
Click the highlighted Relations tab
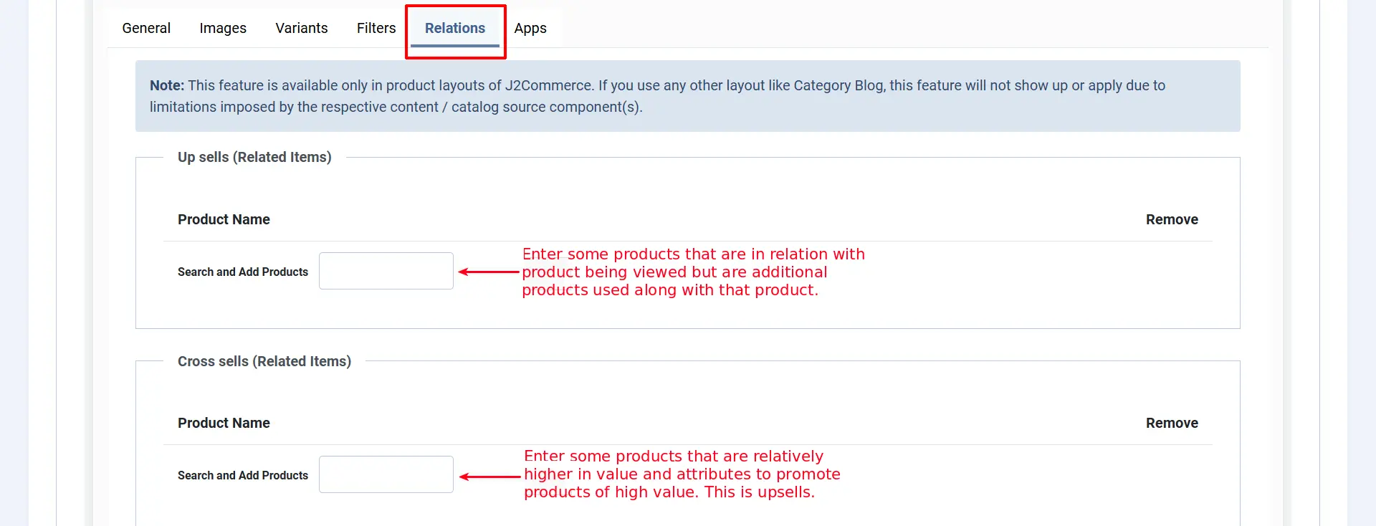pos(455,28)
